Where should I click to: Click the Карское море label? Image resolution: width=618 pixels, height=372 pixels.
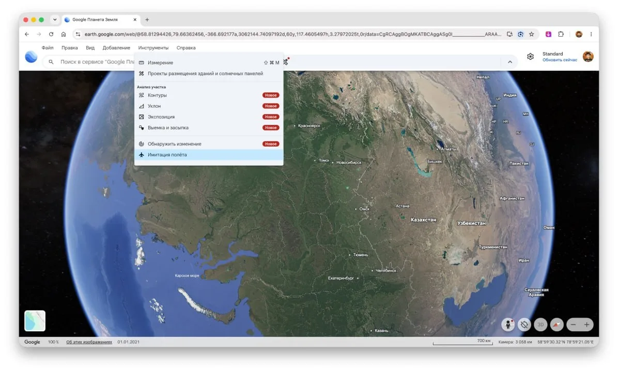tap(187, 276)
